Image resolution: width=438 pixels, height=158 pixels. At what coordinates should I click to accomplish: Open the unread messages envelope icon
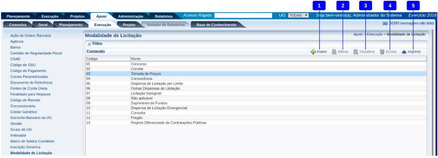(385, 23)
